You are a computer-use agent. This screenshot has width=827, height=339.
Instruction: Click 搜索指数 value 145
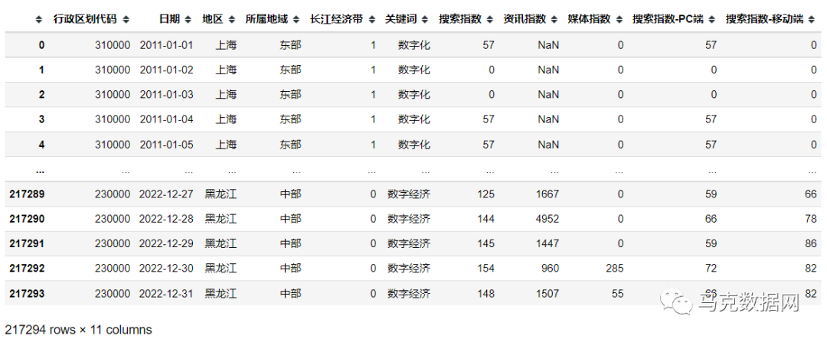point(486,244)
